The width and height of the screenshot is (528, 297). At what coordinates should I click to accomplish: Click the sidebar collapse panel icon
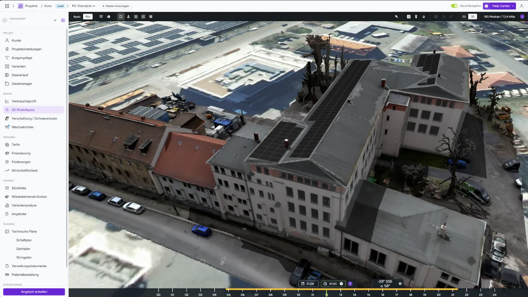[x=63, y=20]
